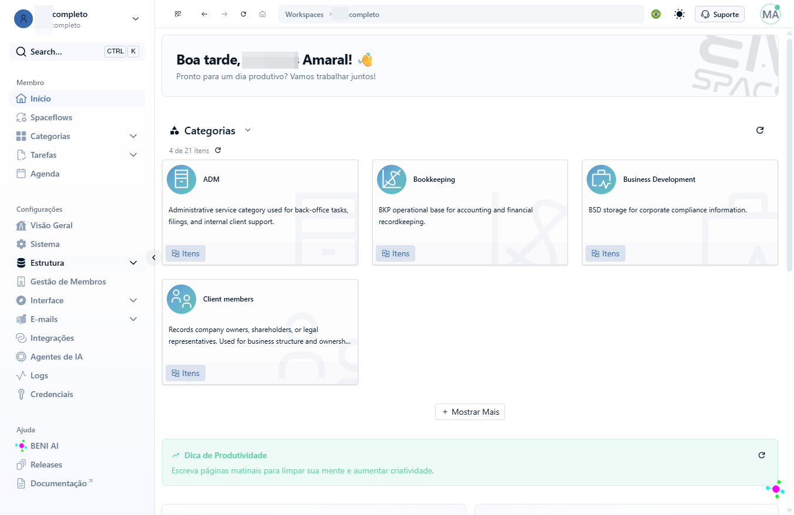Expand Interface submenu
Viewport: 794px width, 515px height.
pyautogui.click(x=133, y=300)
